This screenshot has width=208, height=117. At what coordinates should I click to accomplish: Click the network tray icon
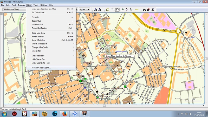(186, 114)
